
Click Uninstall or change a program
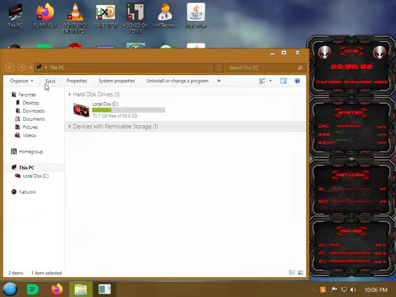(177, 81)
